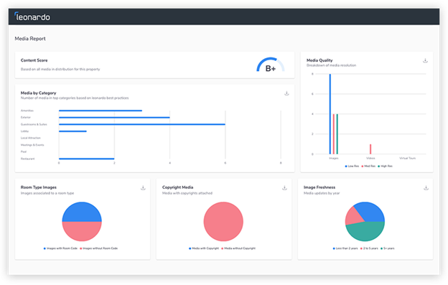Click the Media Report page title
This screenshot has height=285, width=448.
[x=30, y=39]
